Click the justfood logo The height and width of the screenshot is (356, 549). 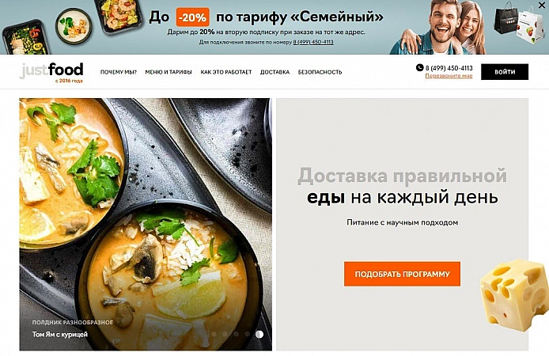click(x=52, y=73)
